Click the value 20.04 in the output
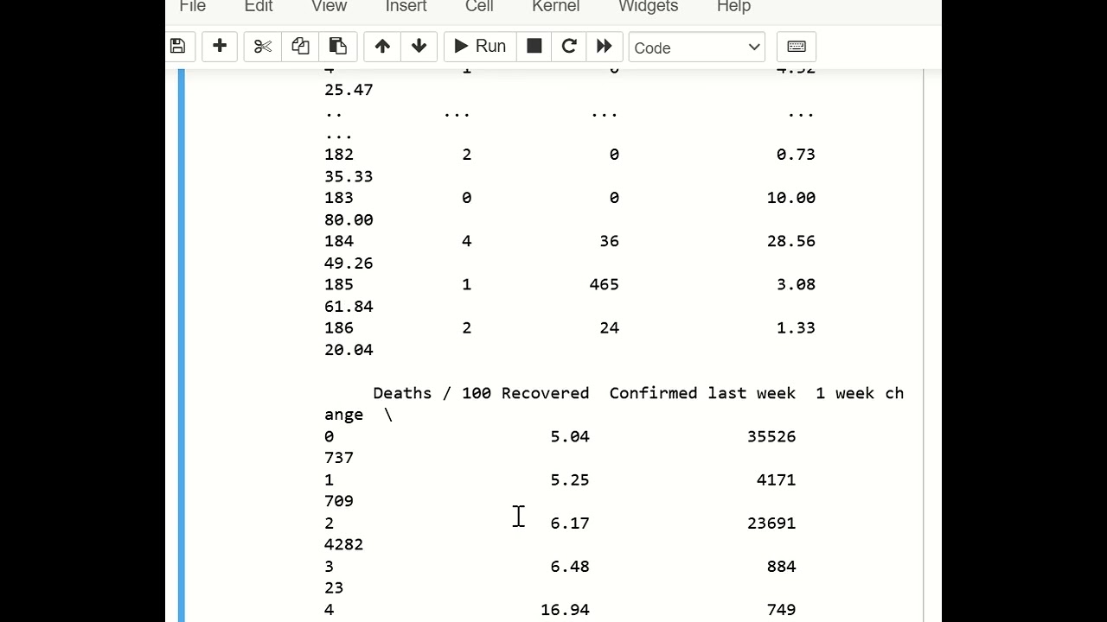Viewport: 1107px width, 622px height. tap(349, 349)
